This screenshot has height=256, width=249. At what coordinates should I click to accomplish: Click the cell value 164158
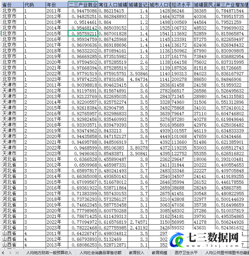tap(182, 62)
